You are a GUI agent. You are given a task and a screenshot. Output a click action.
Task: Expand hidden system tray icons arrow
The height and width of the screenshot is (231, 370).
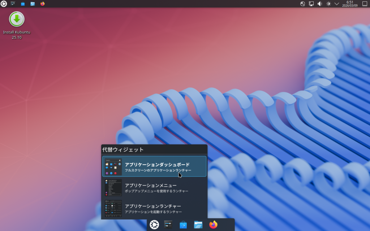pos(337,4)
